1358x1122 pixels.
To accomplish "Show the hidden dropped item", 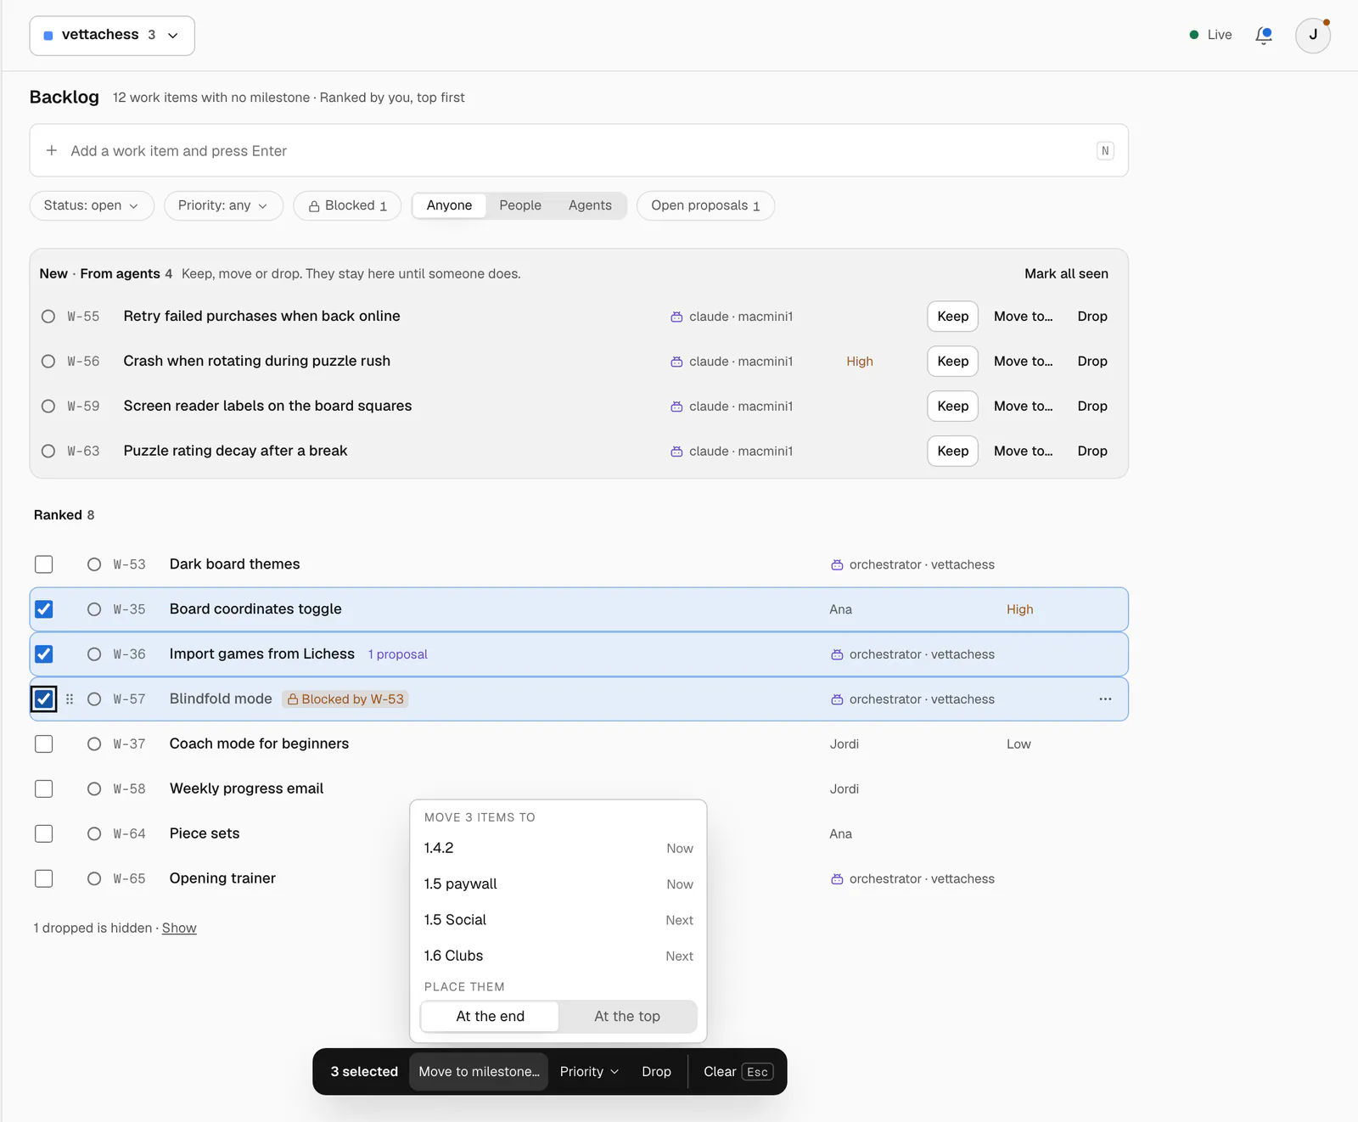I will click(x=179, y=928).
